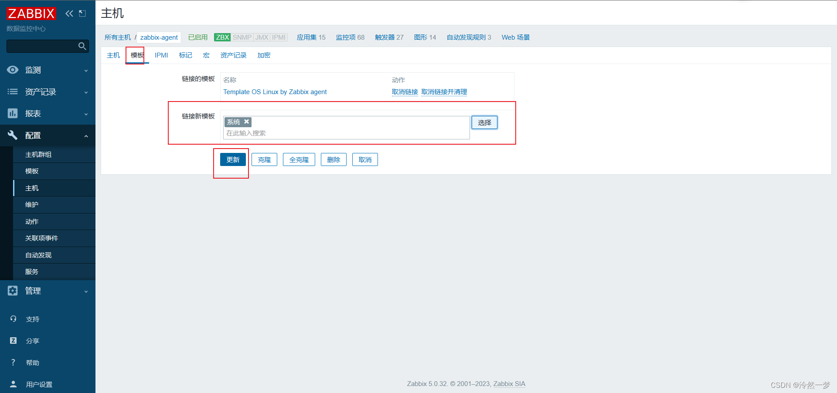This screenshot has width=837, height=393.
Task: Focus the 在此输入搜索 template field
Action: coord(347,133)
